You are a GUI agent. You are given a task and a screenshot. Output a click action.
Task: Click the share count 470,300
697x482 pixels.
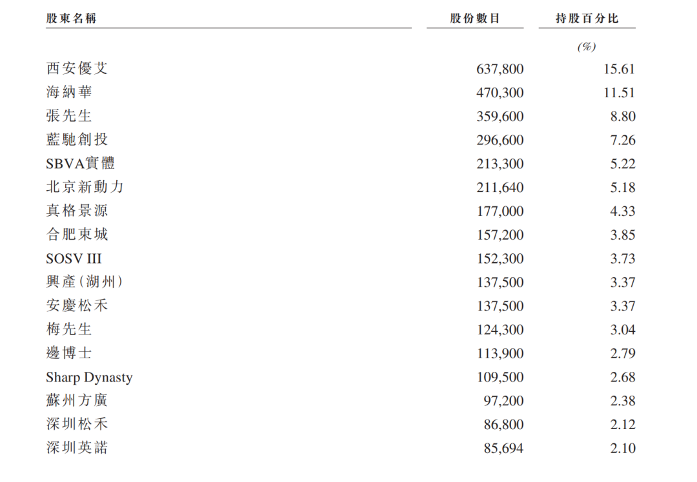click(500, 93)
